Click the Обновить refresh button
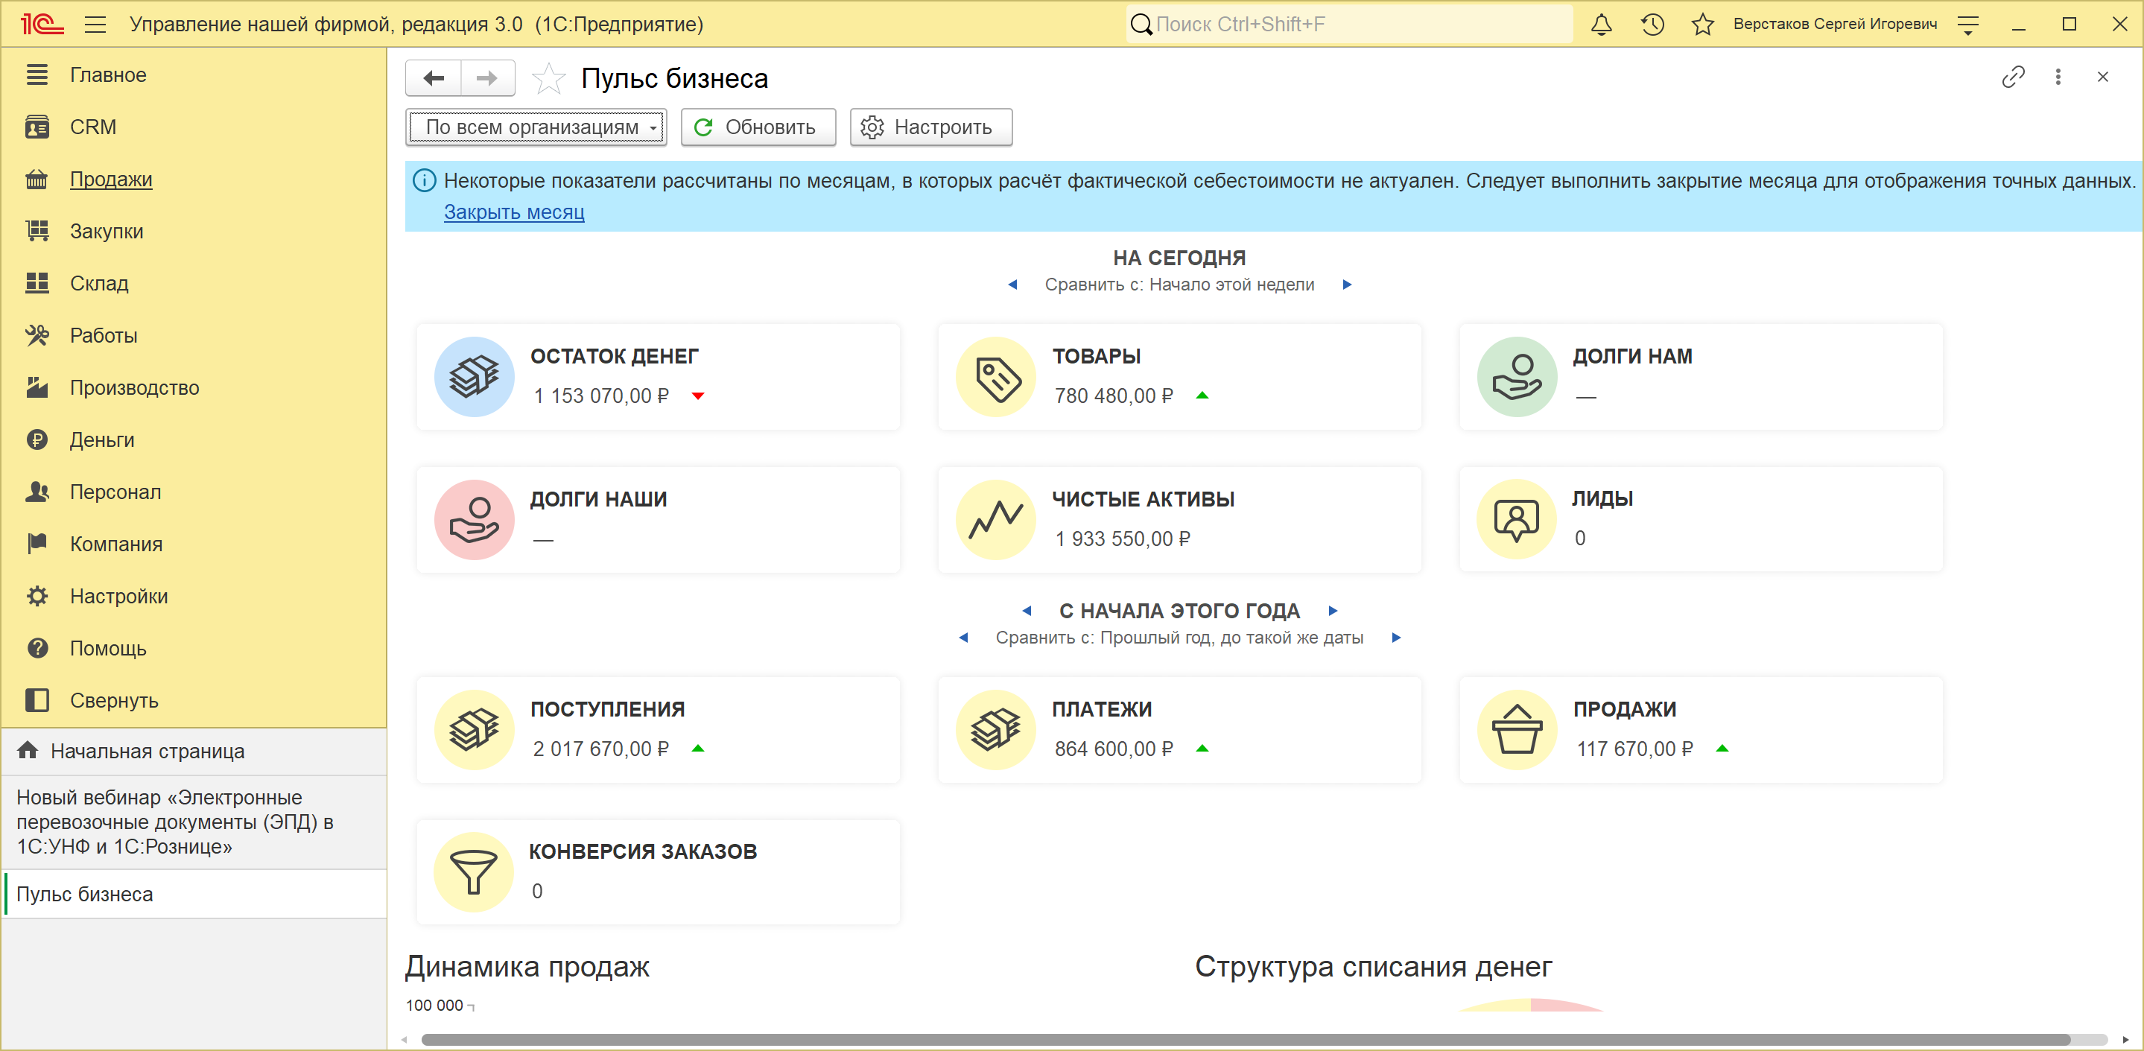Screen dimensions: 2144x1051 758,127
